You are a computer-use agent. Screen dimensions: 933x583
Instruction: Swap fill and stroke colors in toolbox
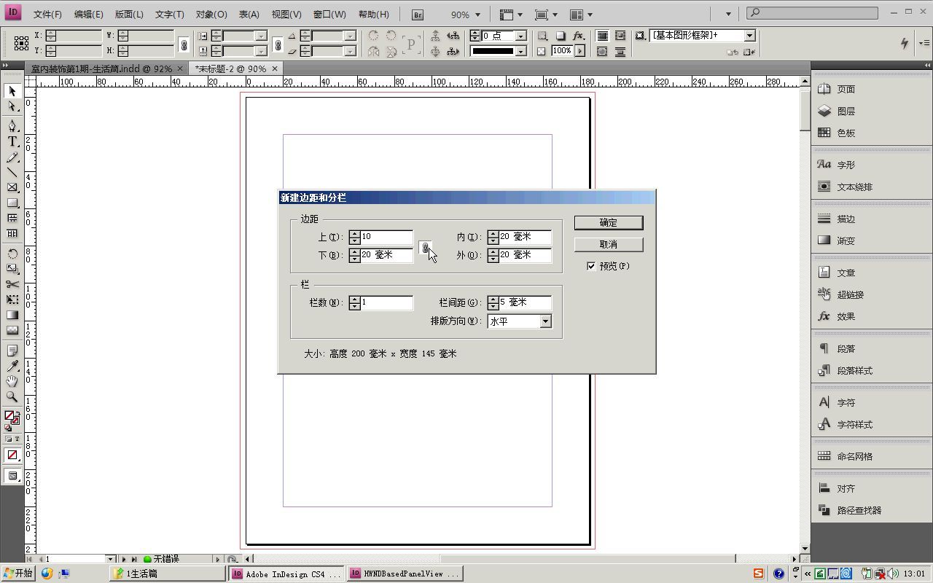tap(18, 412)
